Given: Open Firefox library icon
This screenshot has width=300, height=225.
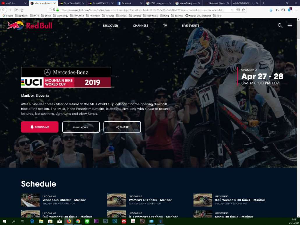Looking at the screenshot, I should (x=277, y=10).
